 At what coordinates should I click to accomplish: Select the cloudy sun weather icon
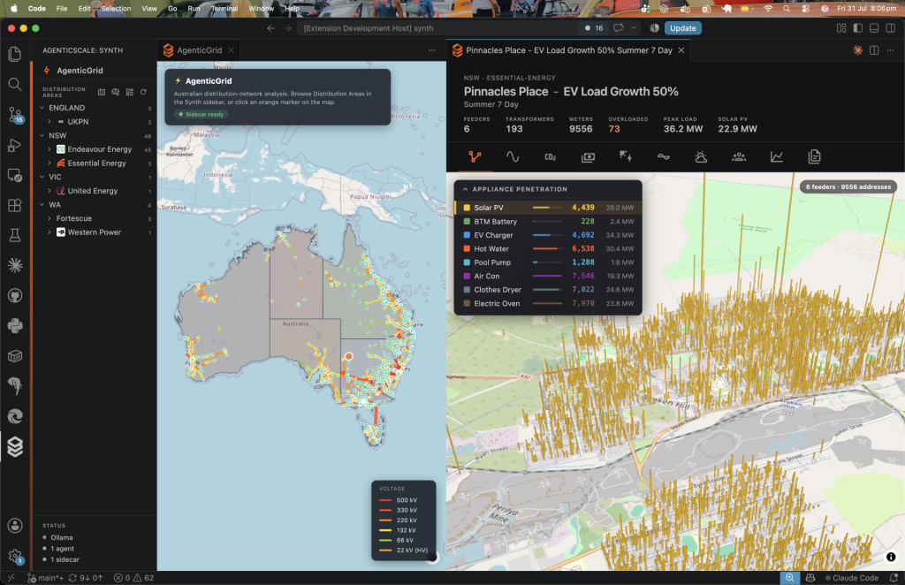(701, 157)
